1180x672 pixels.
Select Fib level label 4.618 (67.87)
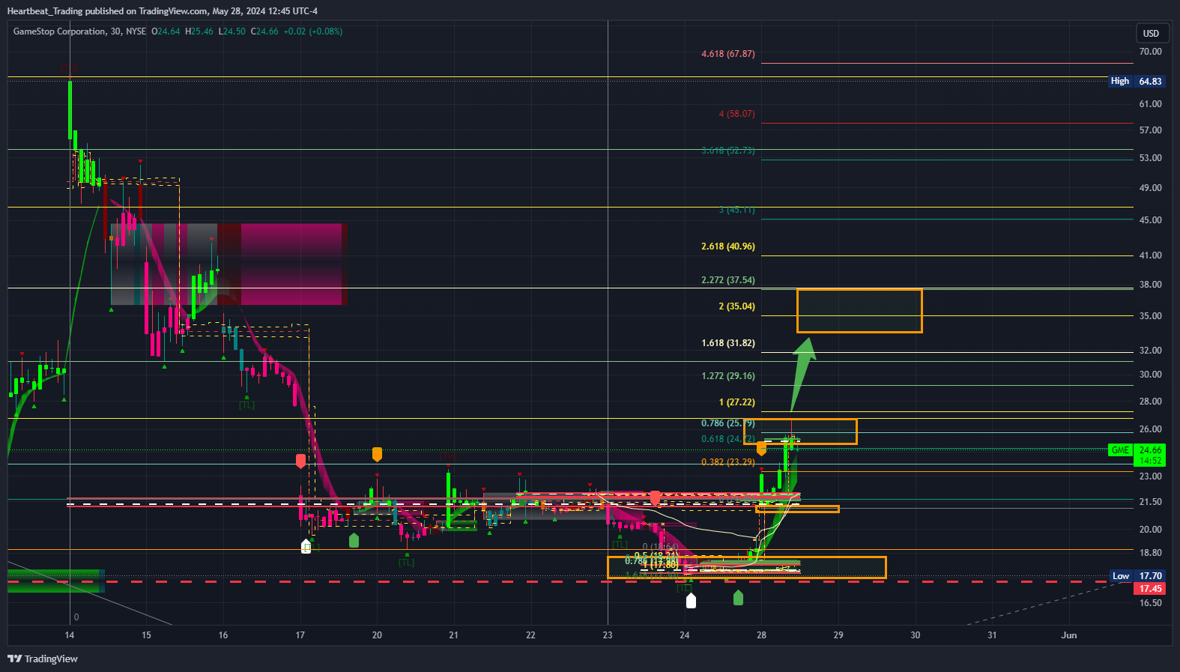(x=728, y=54)
